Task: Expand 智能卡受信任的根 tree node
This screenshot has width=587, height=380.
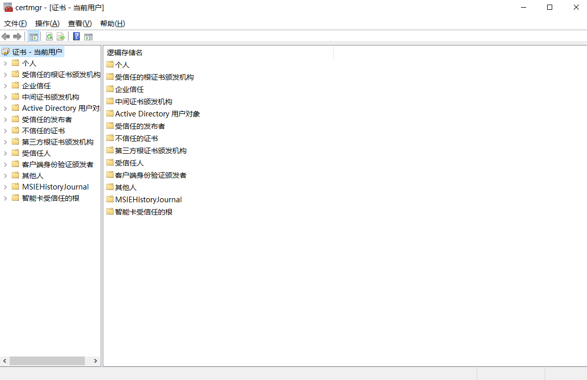Action: point(5,198)
